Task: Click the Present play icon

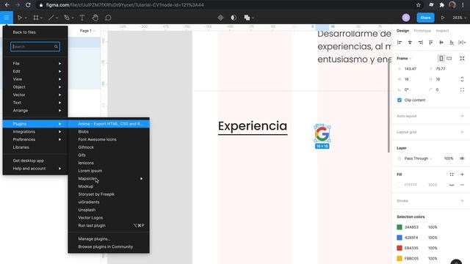Action: click(443, 18)
